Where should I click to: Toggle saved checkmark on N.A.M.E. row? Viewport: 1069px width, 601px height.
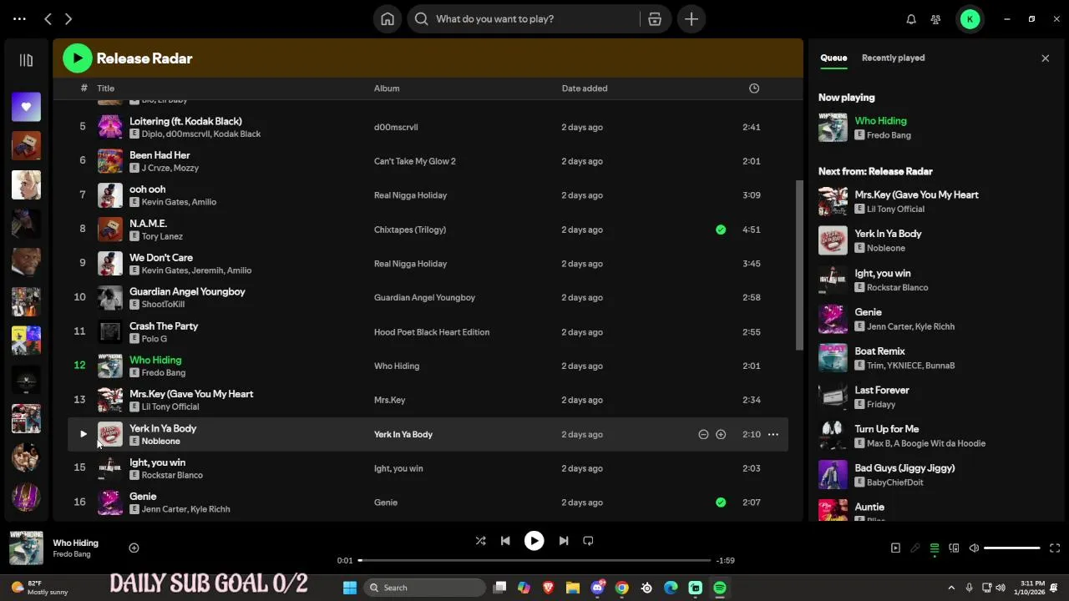click(x=721, y=230)
